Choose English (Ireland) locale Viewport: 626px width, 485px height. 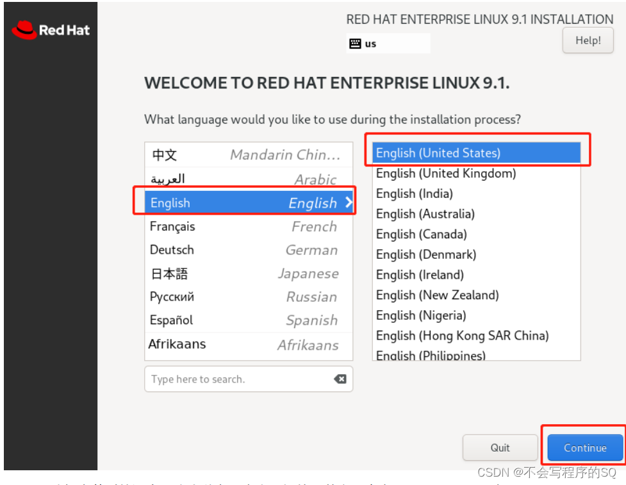476,275
